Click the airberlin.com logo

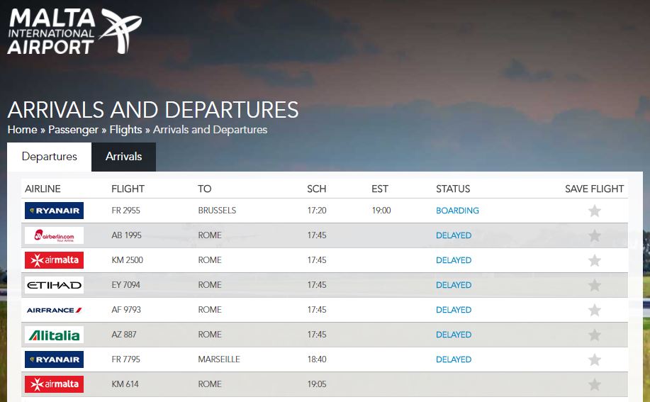[54, 235]
